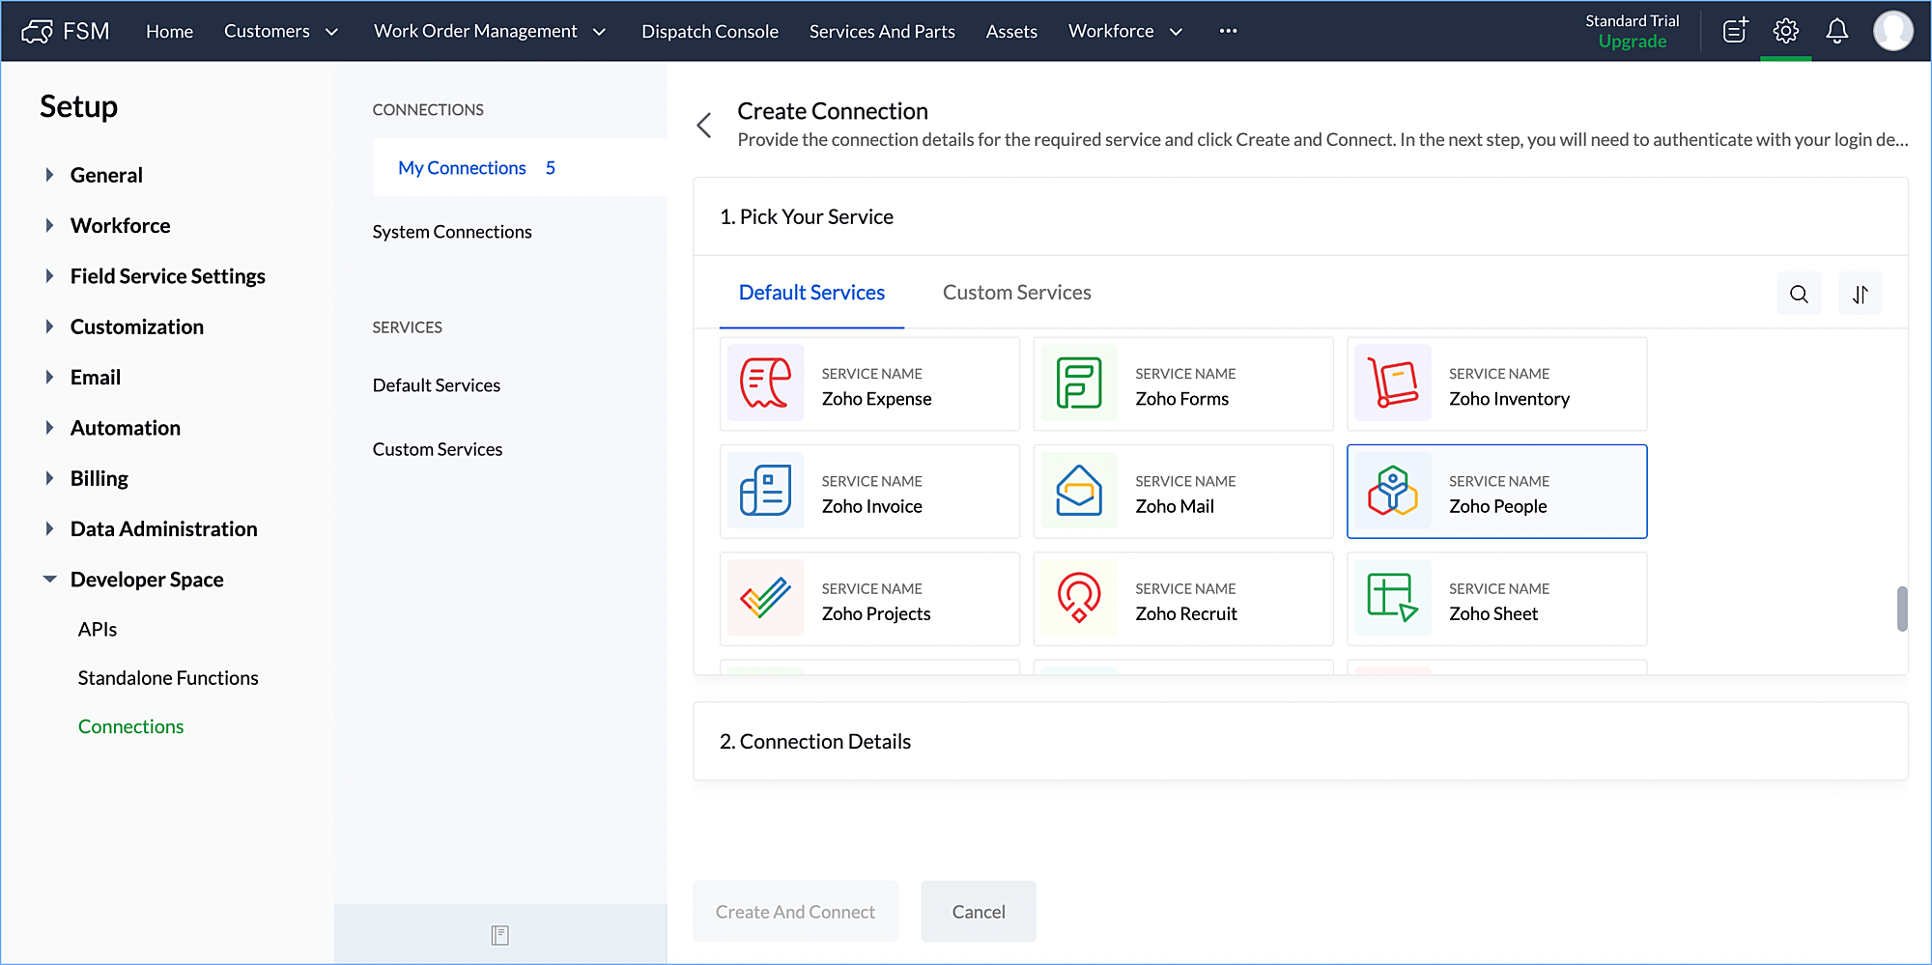Viewport: 1932px width, 965px height.
Task: Open the Work Order Management dropdown
Action: click(x=490, y=31)
